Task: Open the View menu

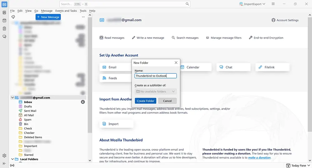Action: (28, 11)
